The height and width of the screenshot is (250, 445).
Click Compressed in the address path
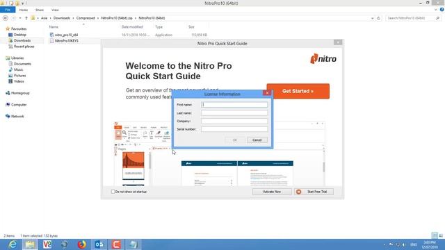(86, 18)
